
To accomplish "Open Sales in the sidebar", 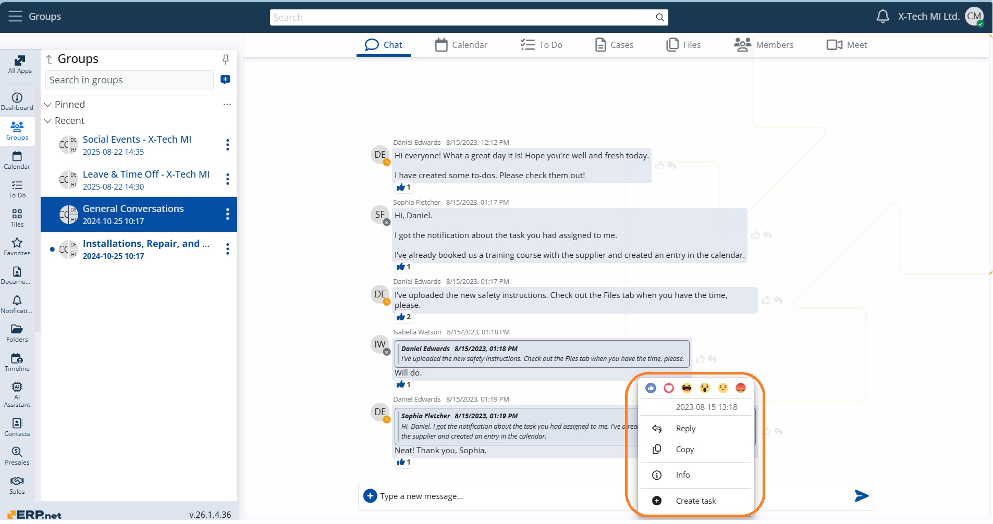I will [x=17, y=485].
